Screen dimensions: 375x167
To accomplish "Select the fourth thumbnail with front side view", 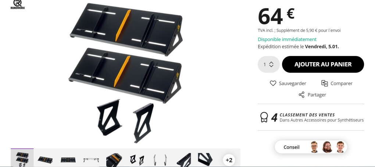I will click(91, 160).
